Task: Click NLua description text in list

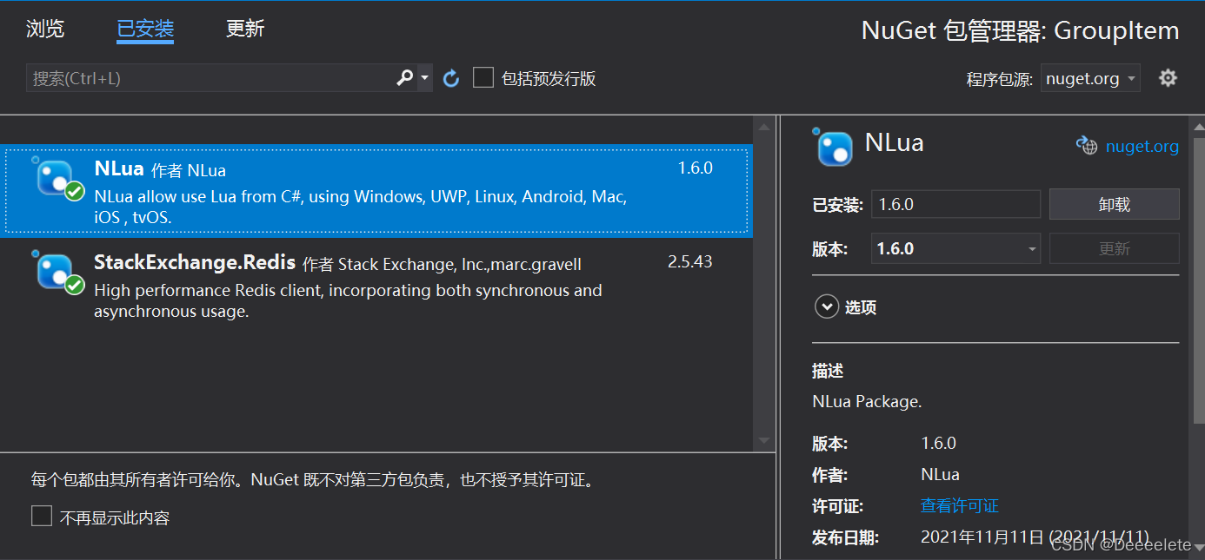Action: (x=361, y=207)
